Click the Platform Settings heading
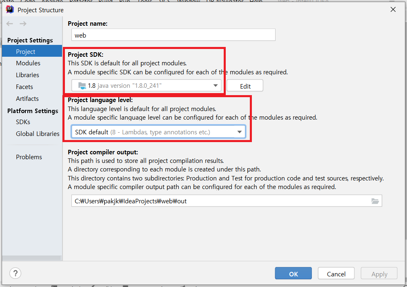 pos(33,111)
